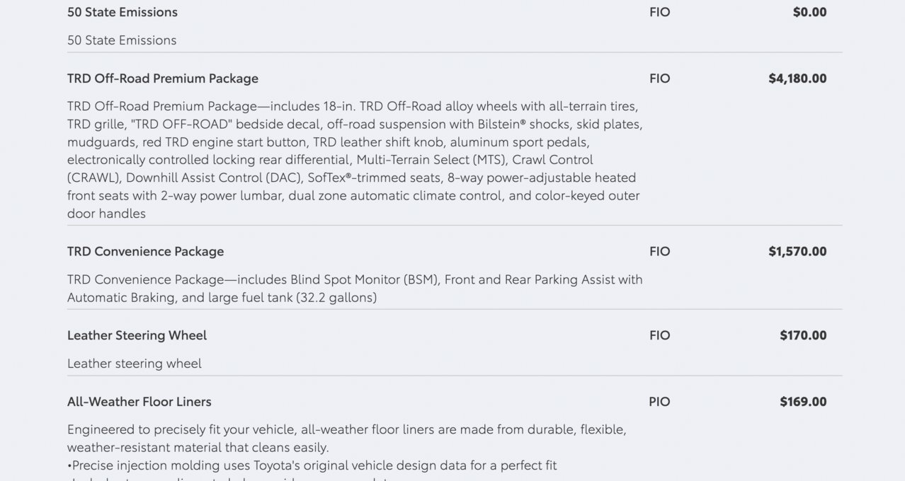
Task: Select the 50 State Emissions heading
Action: 123,12
